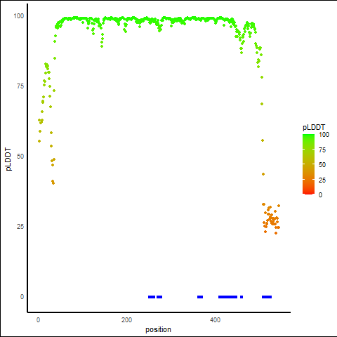Click the legend label 25
The image size is (337, 337).
(x=322, y=180)
